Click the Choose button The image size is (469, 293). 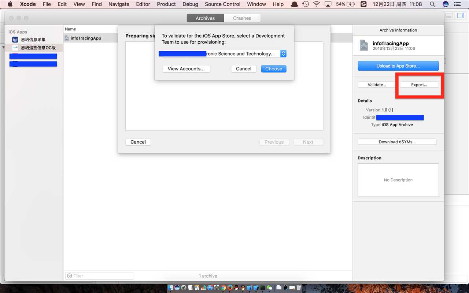point(274,69)
